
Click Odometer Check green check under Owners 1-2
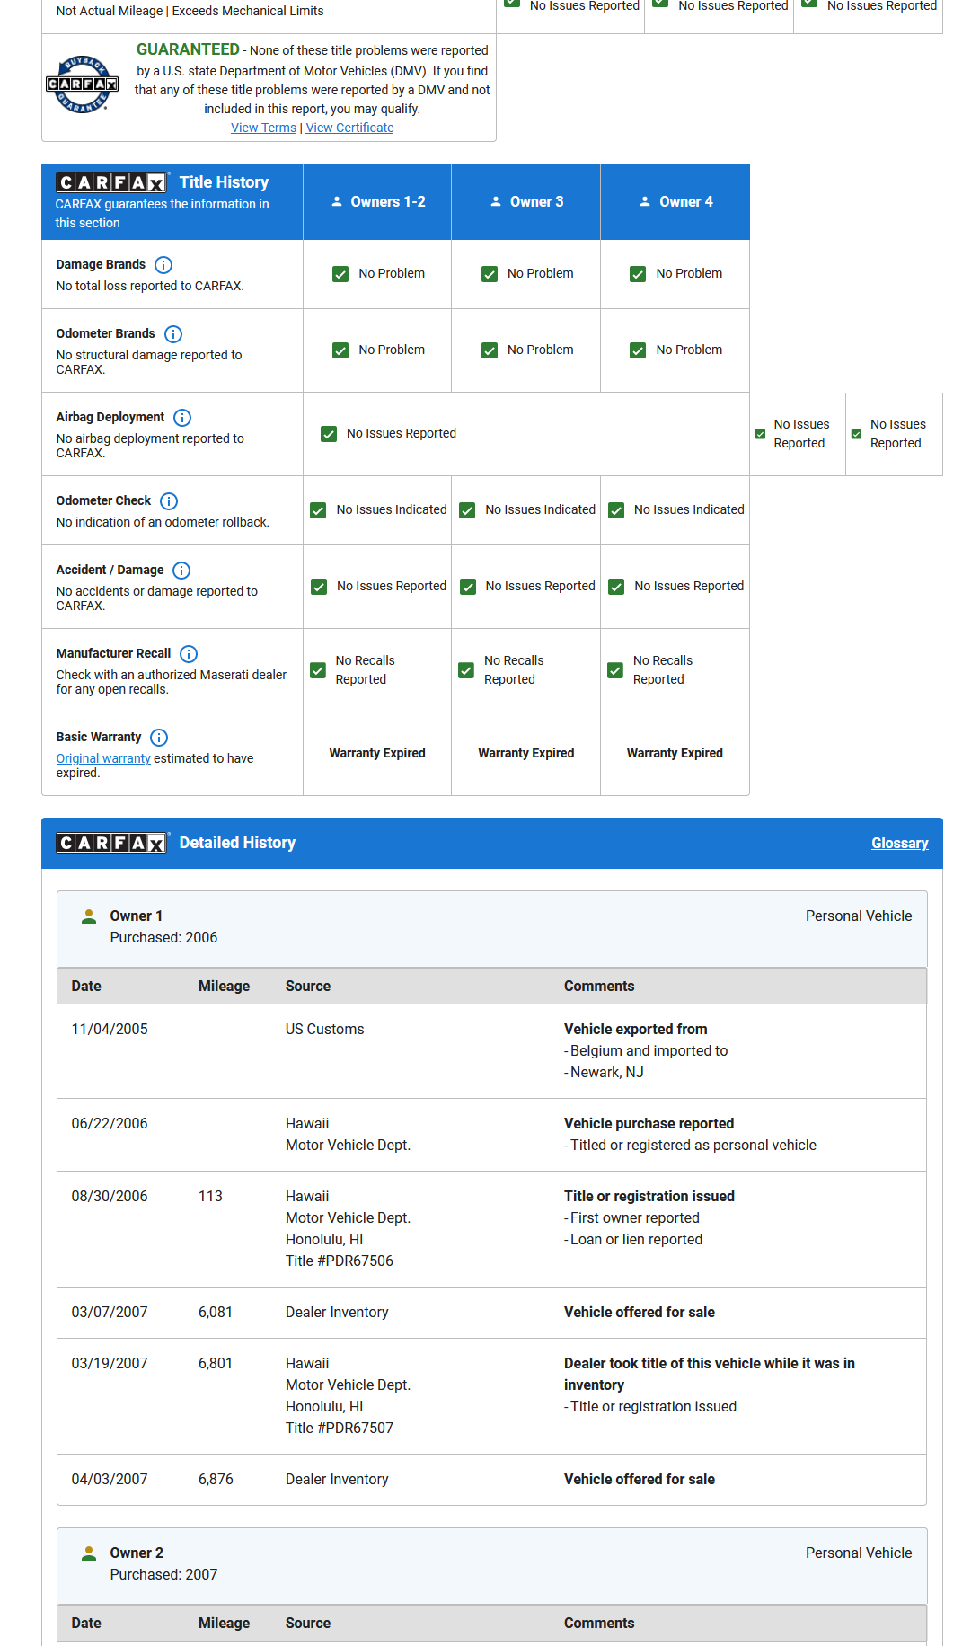(318, 510)
